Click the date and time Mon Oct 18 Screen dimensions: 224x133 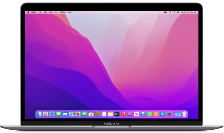pos(188,12)
